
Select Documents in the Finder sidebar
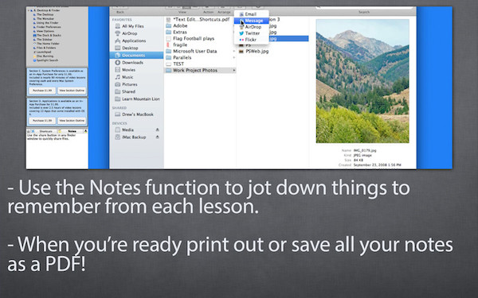tap(136, 56)
